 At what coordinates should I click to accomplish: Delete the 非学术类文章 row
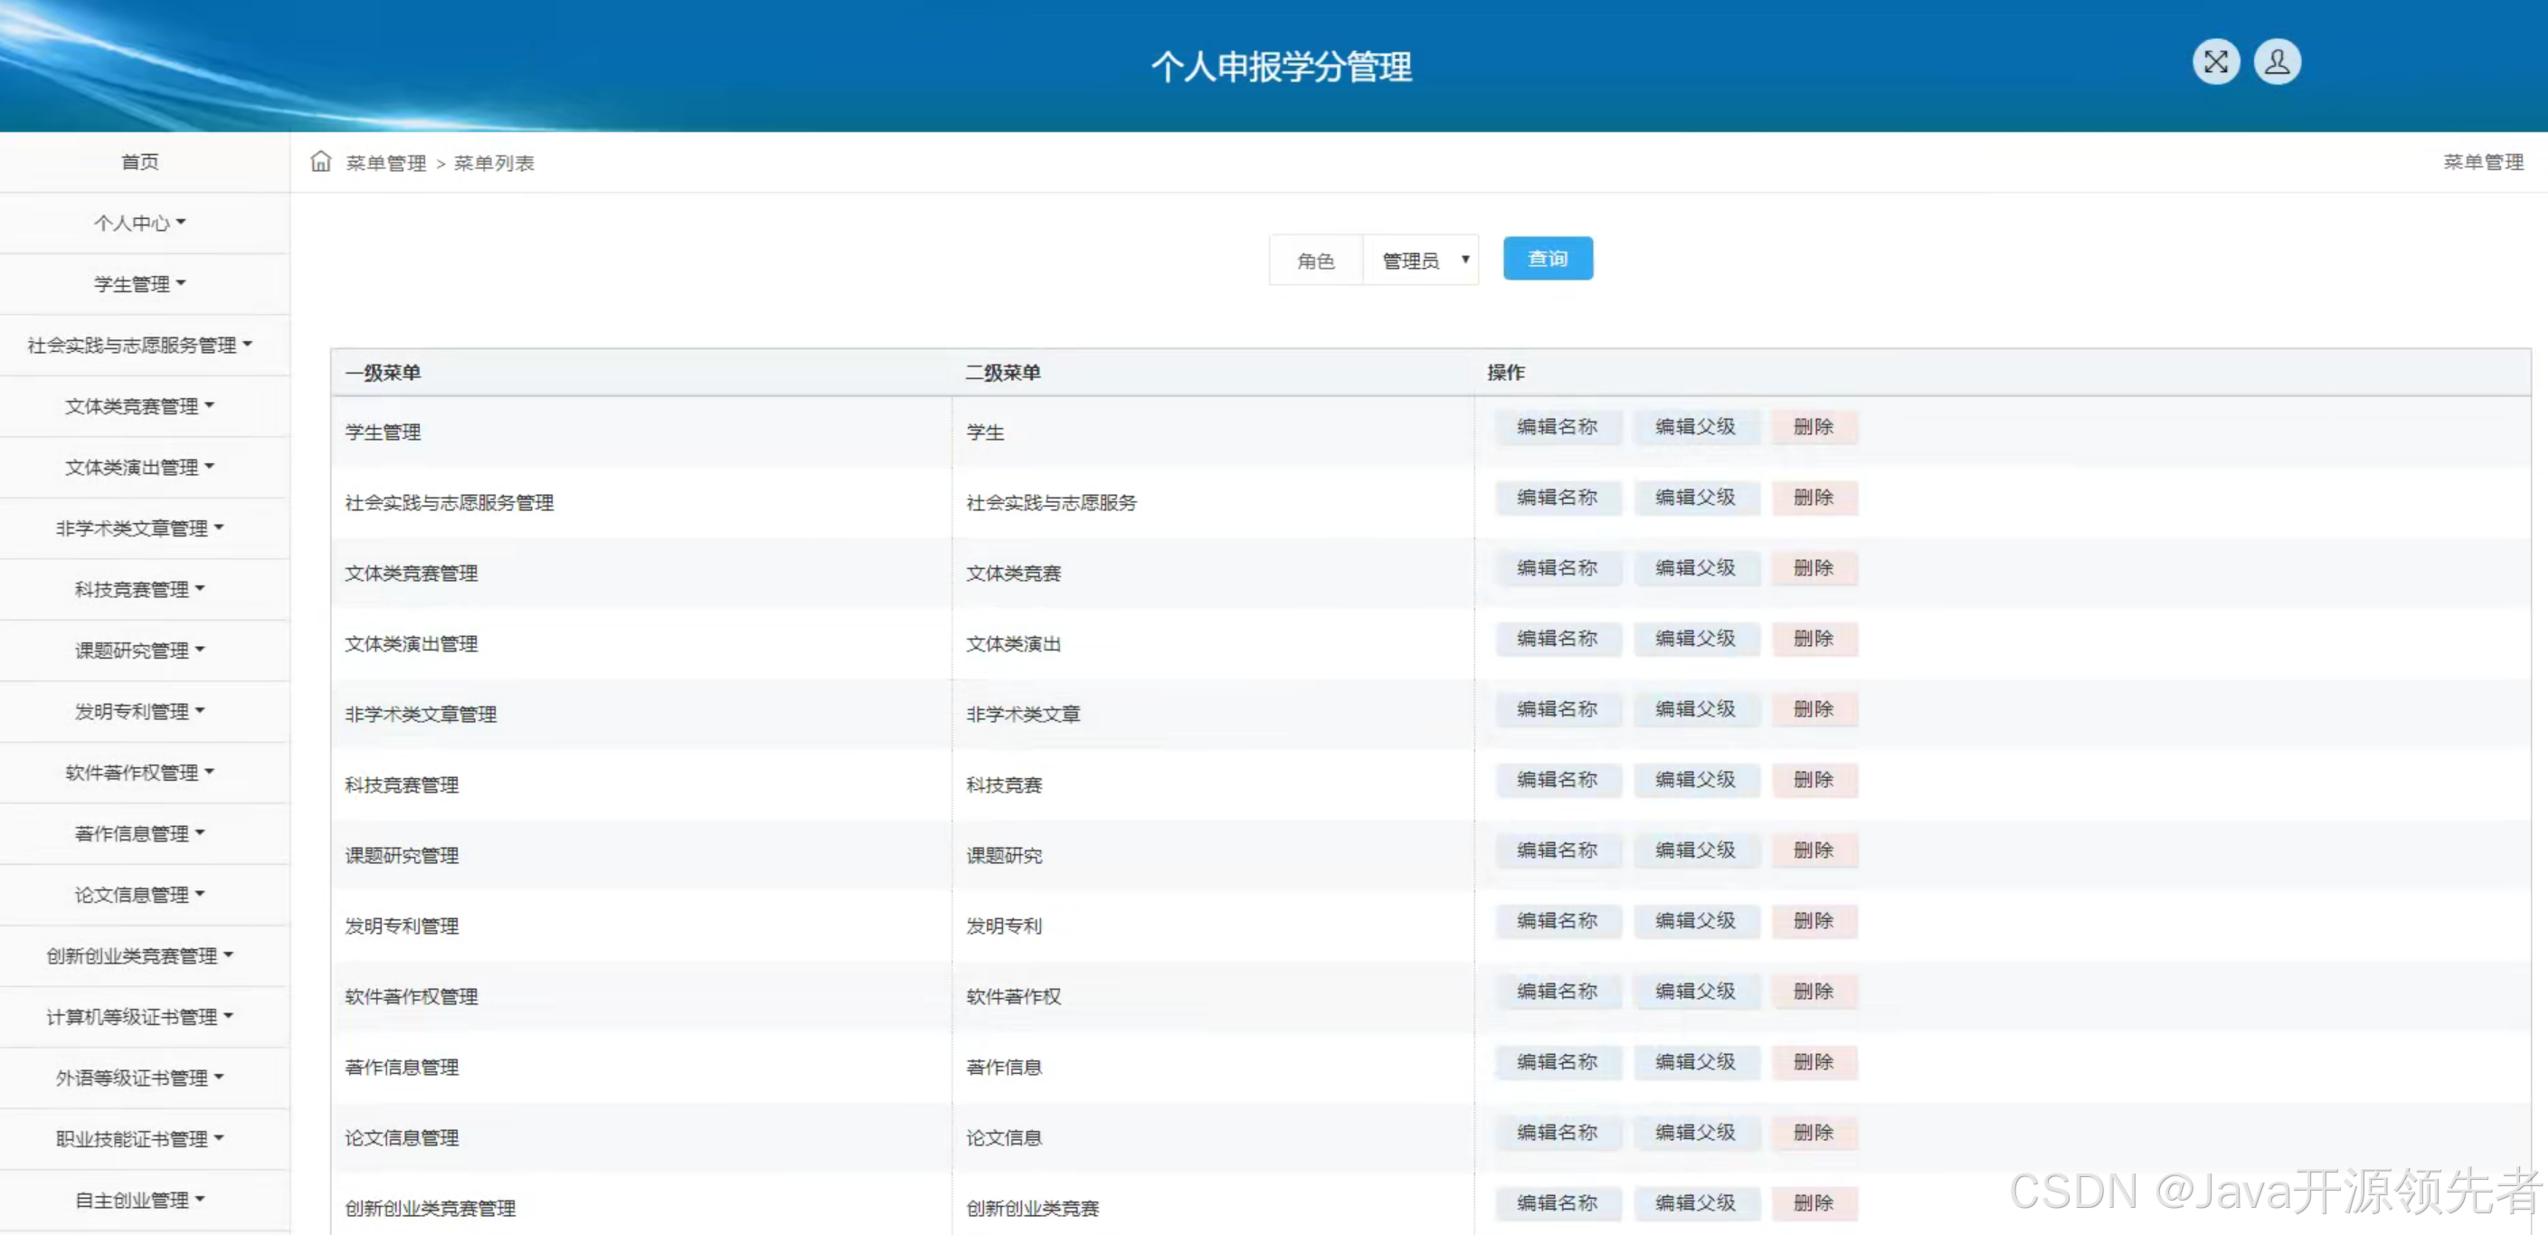pos(1814,708)
